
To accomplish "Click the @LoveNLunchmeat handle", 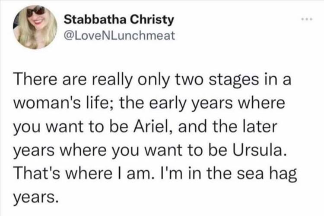I will coord(119,35).
